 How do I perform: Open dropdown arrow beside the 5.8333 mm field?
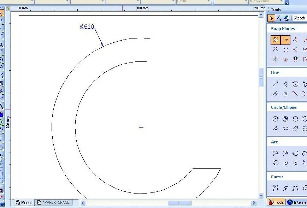[x=282, y=1]
